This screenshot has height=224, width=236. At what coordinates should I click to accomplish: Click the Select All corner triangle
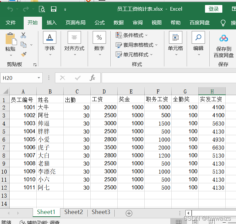click(5, 91)
